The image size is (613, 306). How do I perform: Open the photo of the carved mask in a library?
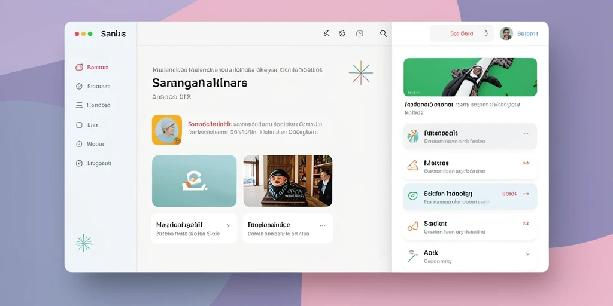(x=288, y=180)
